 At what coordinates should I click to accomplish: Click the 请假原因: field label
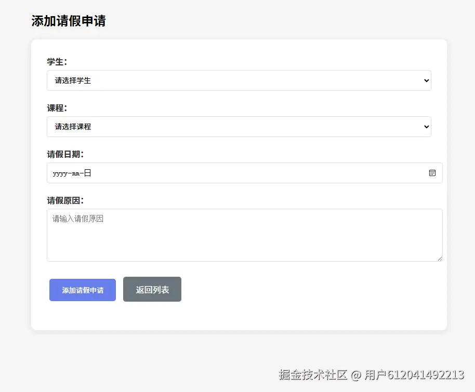65,200
